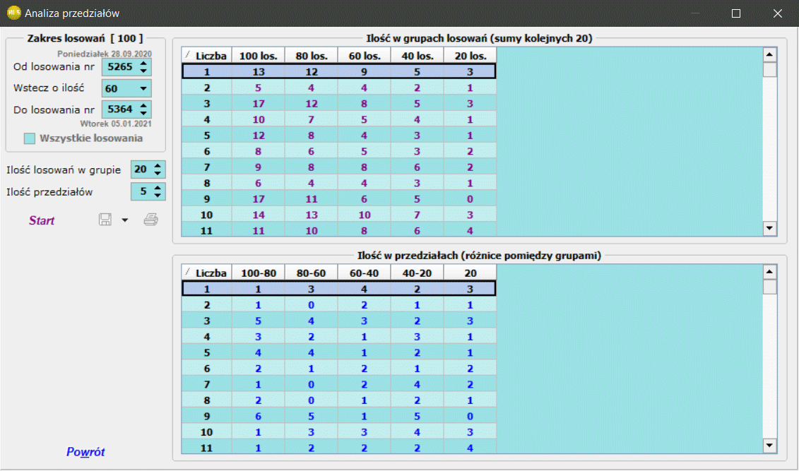The image size is (799, 471).
Task: Click Liczba cell 8 in the lower table
Action: 207,400
